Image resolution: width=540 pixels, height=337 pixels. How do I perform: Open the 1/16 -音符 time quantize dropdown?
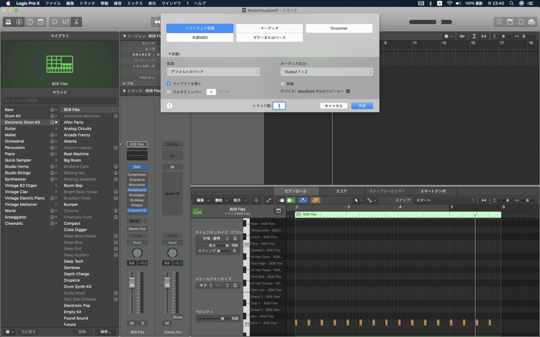click(x=213, y=239)
